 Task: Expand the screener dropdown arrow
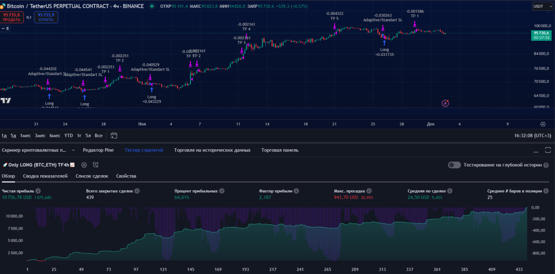point(73,150)
